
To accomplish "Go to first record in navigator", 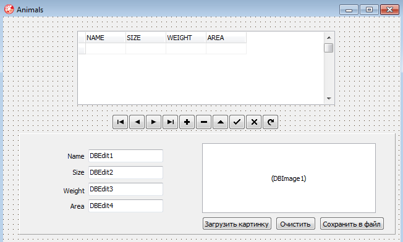I will (121, 122).
